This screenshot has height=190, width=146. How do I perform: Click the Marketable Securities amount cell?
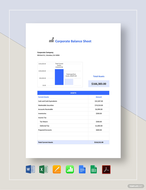[x=99, y=105]
